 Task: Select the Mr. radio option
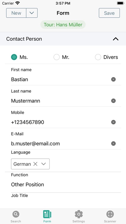(x=56, y=57)
